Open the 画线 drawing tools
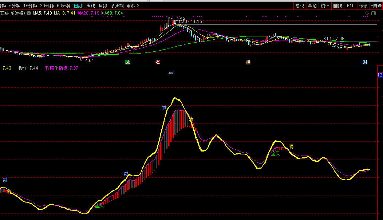The width and height of the screenshot is (383, 220). pos(338,6)
